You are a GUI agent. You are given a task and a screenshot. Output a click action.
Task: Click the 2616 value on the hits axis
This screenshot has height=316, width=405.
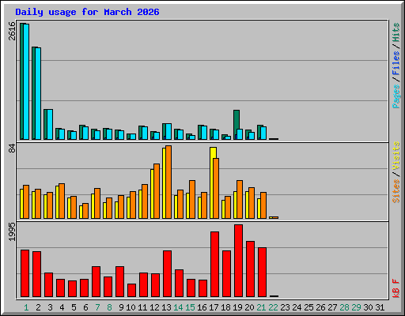pos(12,31)
